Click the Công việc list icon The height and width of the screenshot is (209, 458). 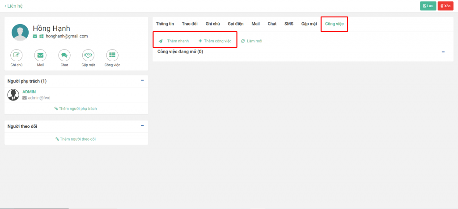[112, 55]
